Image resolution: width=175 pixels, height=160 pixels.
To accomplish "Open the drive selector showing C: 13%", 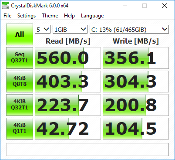I will (x=129, y=29).
